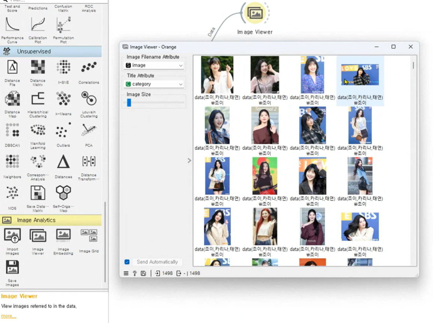Image resolution: width=433 pixels, height=323 pixels.
Task: Click the Send Automatically button
Action: 157,262
